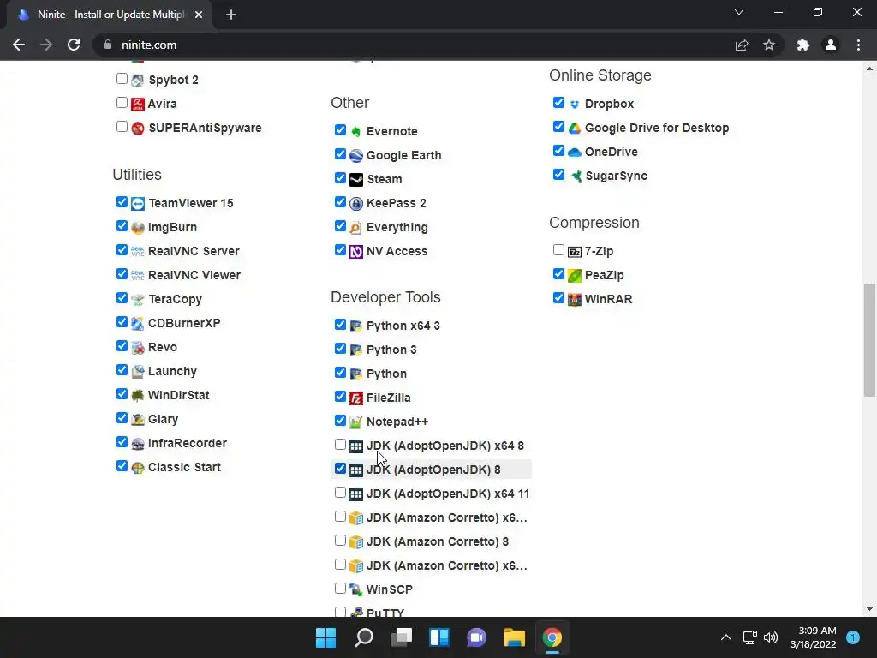Image resolution: width=877 pixels, height=658 pixels.
Task: Click the Dropbox icon
Action: [575, 104]
